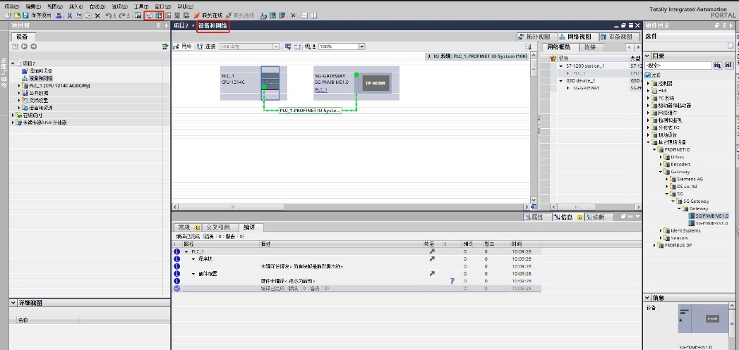Open the 编辑 Edit menu

[33, 7]
